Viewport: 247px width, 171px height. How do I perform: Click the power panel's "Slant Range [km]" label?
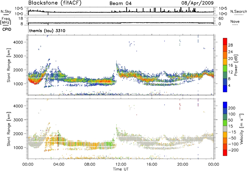(9, 65)
